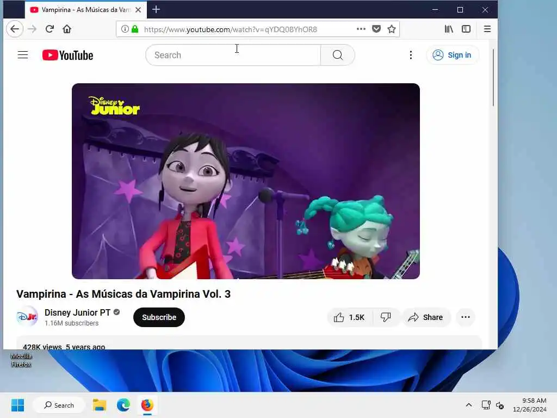Open File Explorer from taskbar

pyautogui.click(x=100, y=405)
